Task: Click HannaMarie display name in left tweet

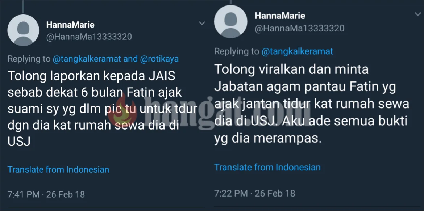Action: (70, 25)
